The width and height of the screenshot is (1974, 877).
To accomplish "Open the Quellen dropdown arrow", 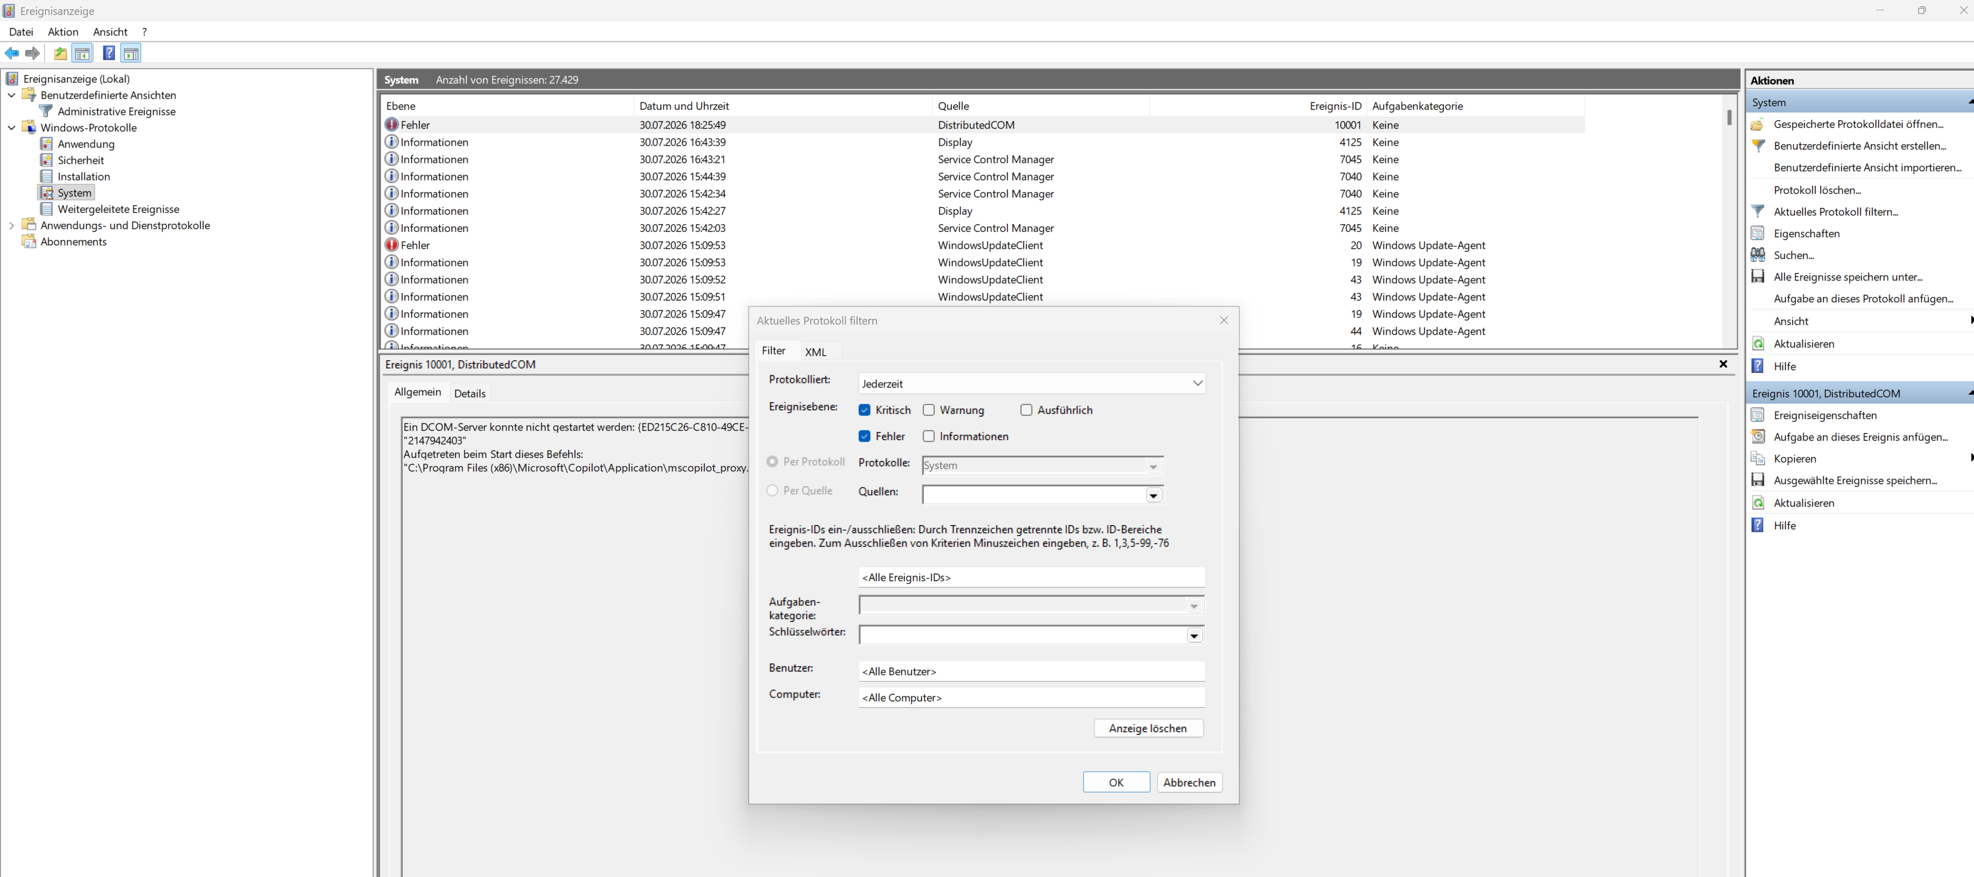I will point(1152,496).
